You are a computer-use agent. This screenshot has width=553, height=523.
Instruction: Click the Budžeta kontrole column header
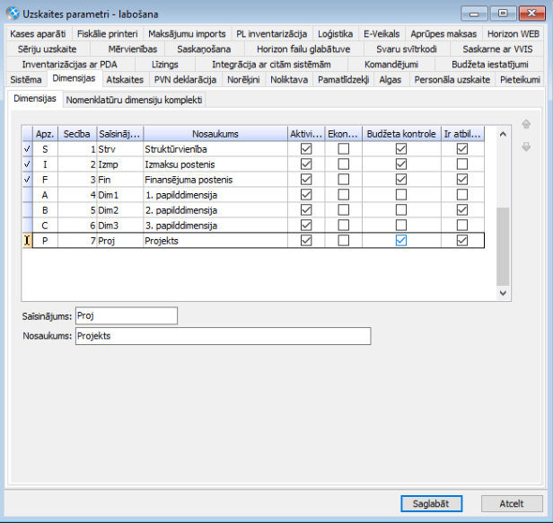(401, 134)
